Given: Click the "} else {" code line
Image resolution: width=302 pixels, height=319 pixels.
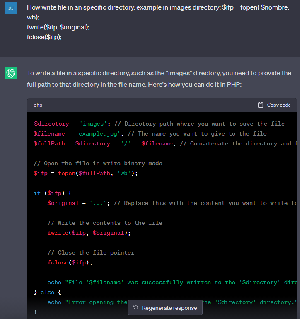Looking at the screenshot, I should [x=47, y=293].
